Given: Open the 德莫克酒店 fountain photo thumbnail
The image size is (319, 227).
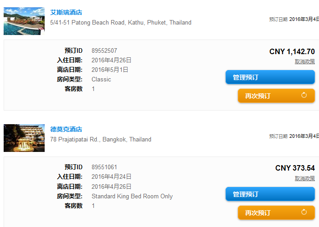Looking at the screenshot, I should 24,138.
